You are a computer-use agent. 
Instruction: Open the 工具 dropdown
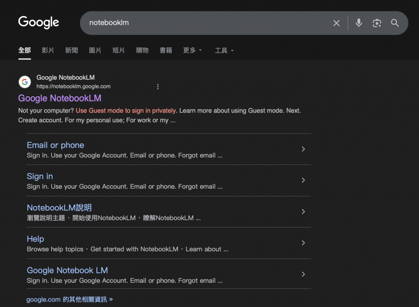point(224,50)
